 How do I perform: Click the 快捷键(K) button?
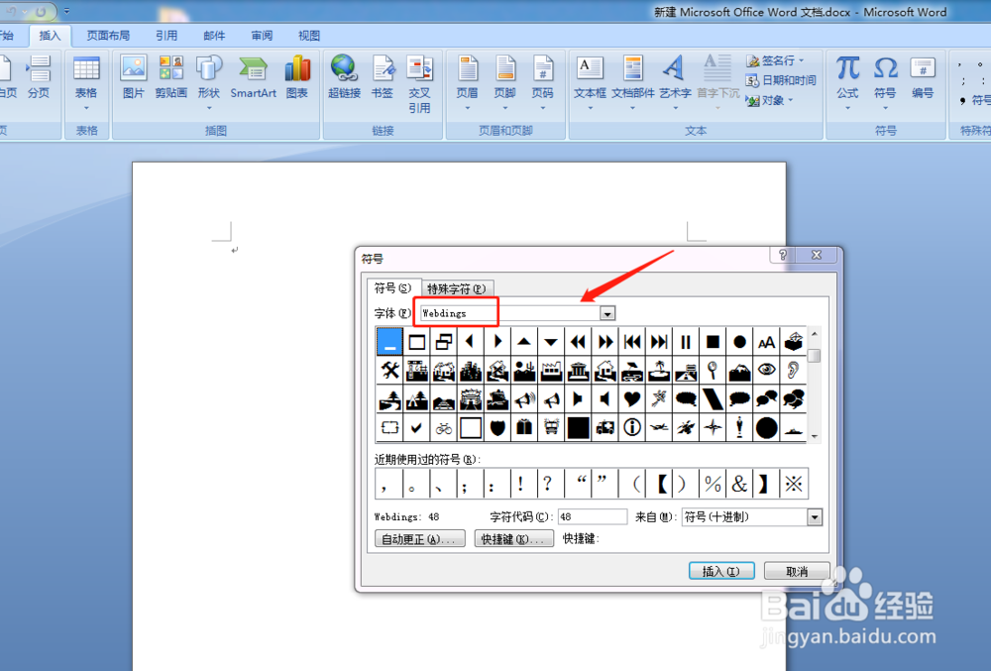513,539
